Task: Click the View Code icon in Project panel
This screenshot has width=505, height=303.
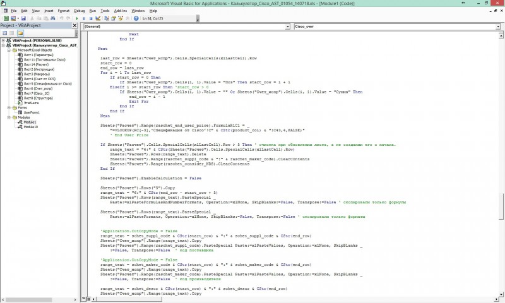Action: point(4,33)
